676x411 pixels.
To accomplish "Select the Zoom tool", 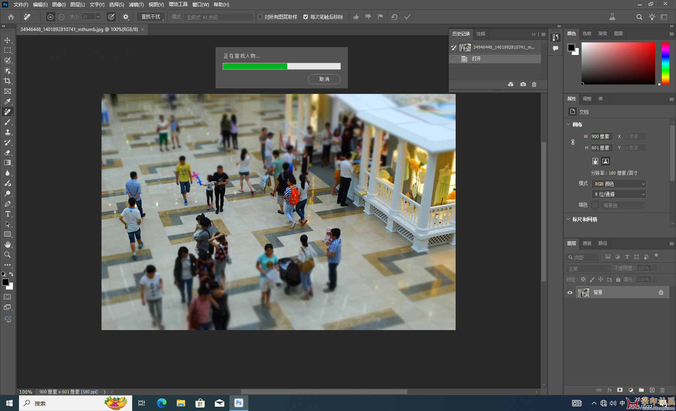I will pyautogui.click(x=7, y=255).
